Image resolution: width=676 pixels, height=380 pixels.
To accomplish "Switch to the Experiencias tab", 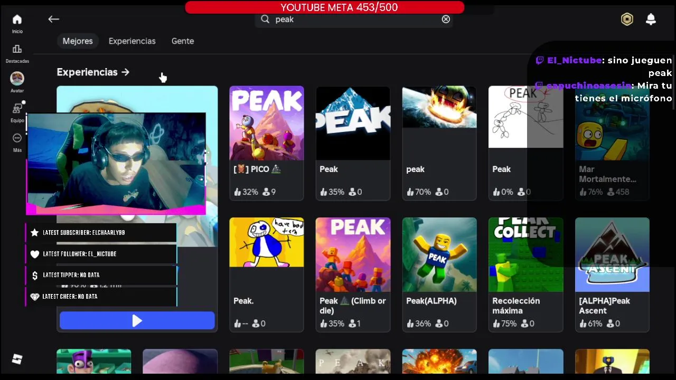I will [132, 41].
